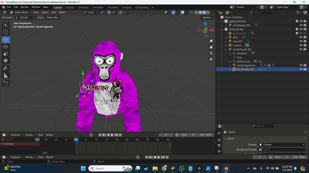Click the outliner search field
309x173 pixels.
coord(261,12)
